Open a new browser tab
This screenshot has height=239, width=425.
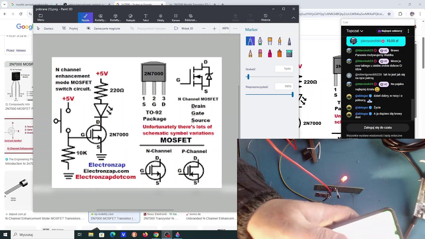(x=222, y=5)
